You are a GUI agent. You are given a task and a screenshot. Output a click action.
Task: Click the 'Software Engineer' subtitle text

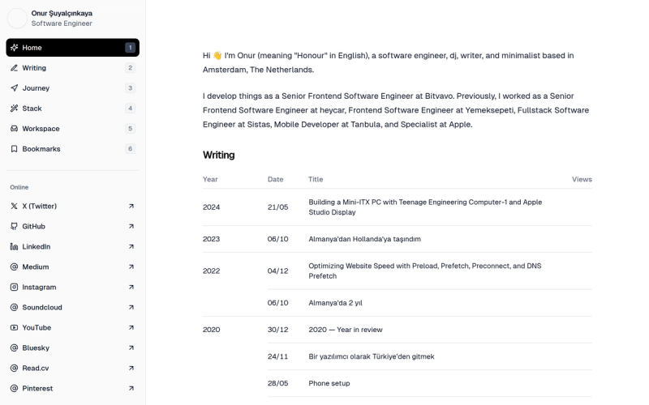coord(62,23)
